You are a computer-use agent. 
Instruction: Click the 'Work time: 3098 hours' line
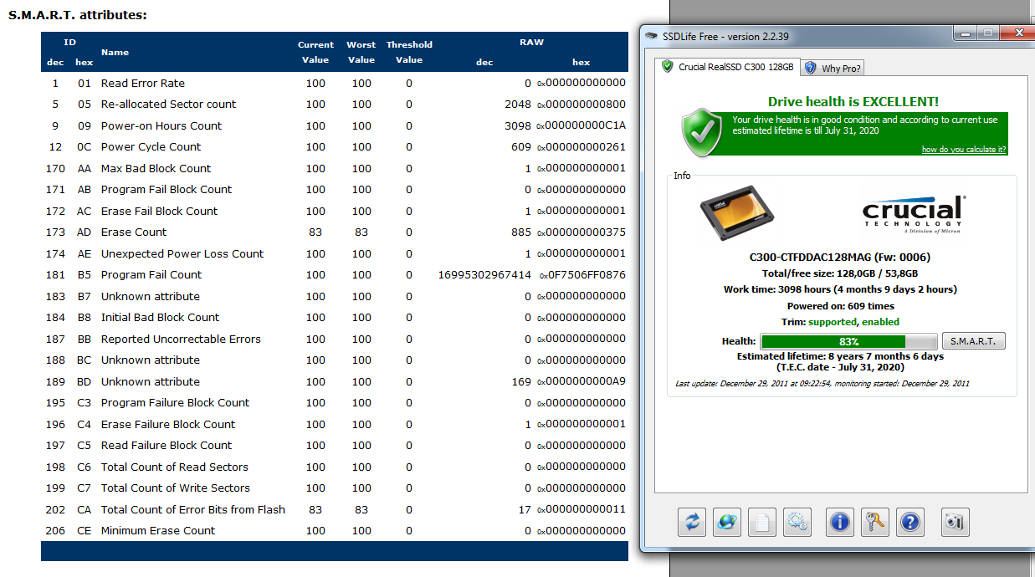coord(840,289)
